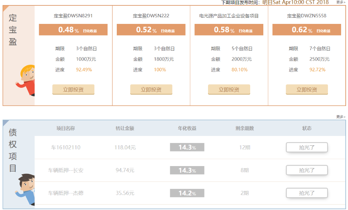Image resolution: width=348 pixels, height=210 pixels.
Task: Click 立即投资 for 定宝盈DWZN5558
Action: pyautogui.click(x=307, y=89)
